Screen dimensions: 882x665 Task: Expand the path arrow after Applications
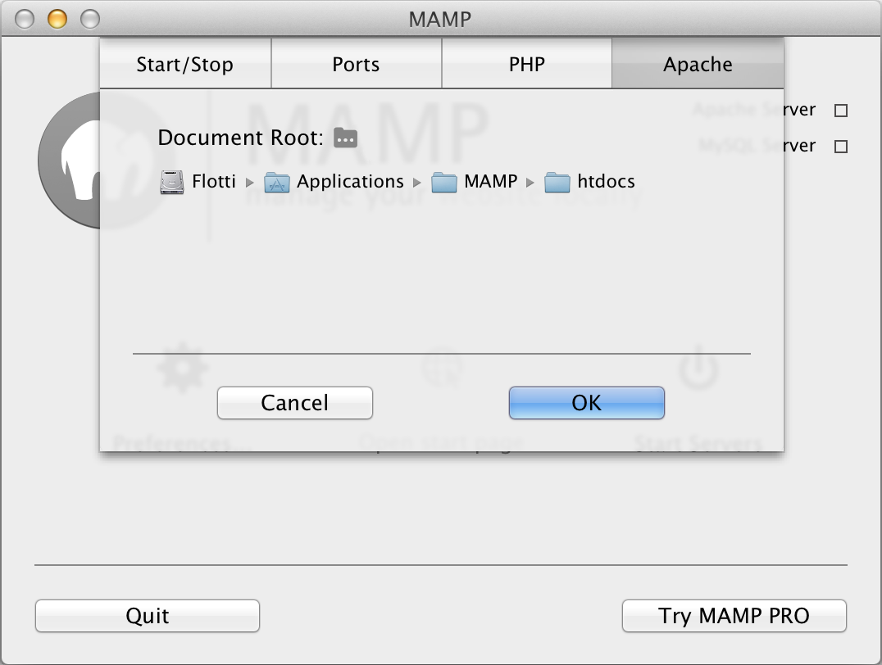coord(416,183)
